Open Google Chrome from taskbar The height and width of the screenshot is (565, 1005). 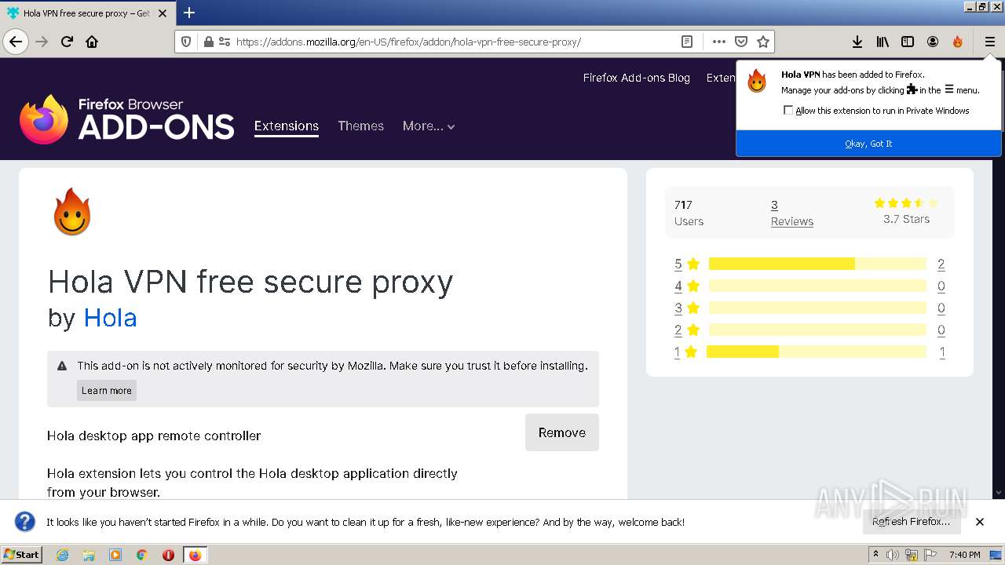click(x=142, y=555)
